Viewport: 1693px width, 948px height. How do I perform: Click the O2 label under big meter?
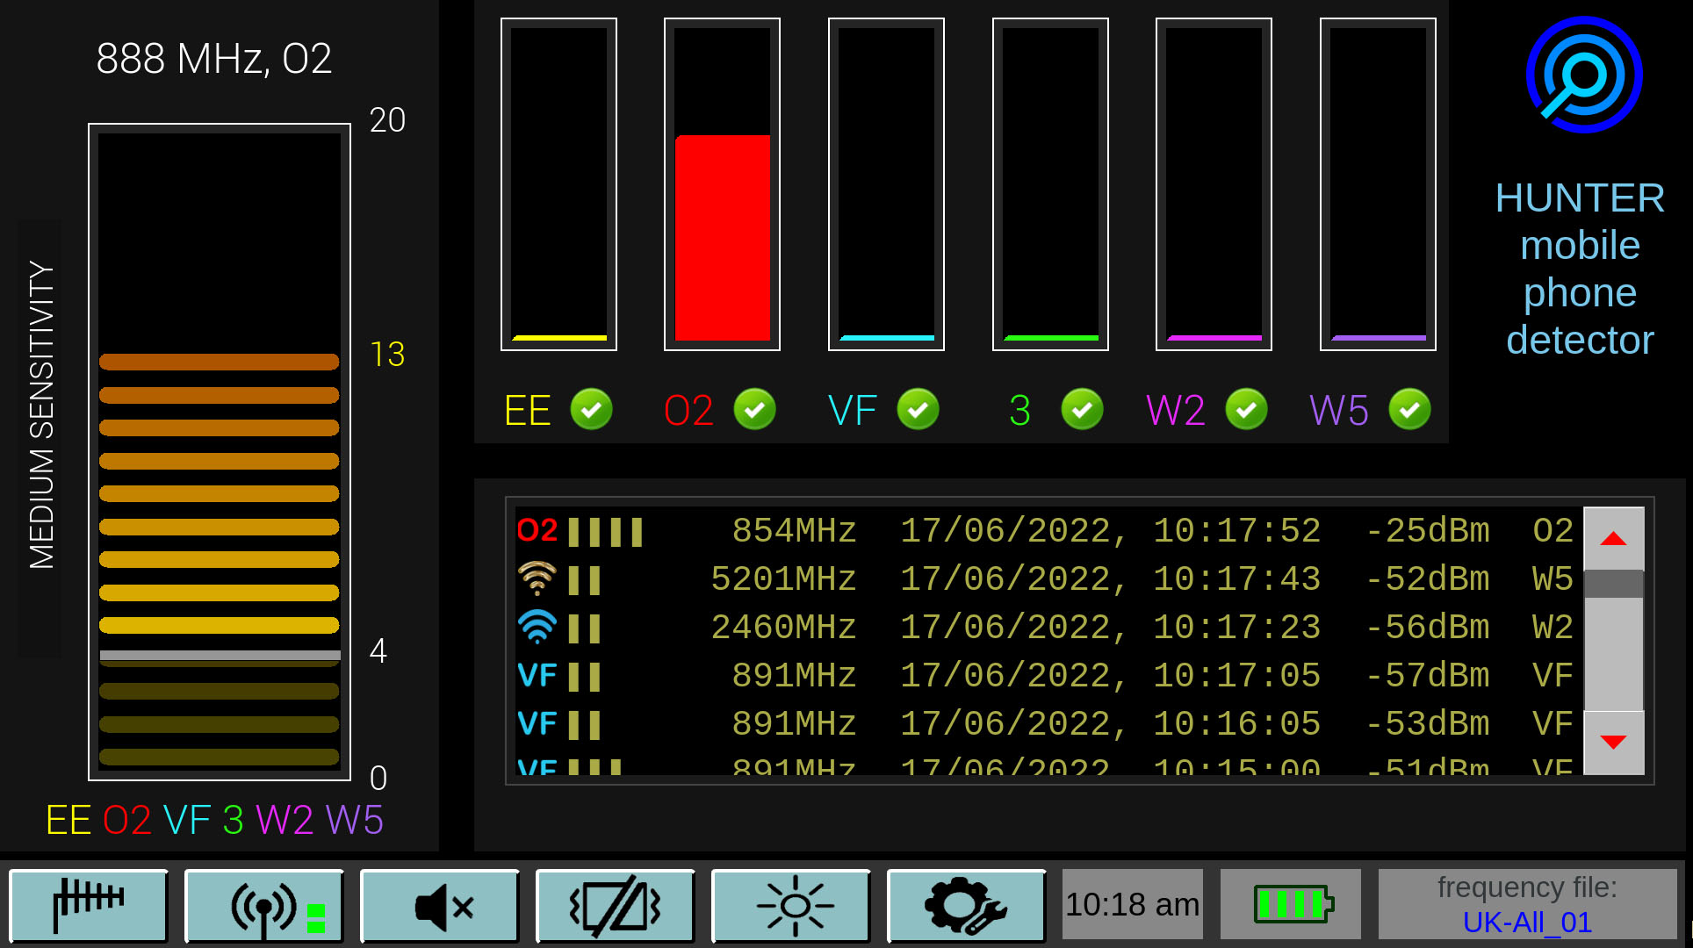pyautogui.click(x=127, y=821)
